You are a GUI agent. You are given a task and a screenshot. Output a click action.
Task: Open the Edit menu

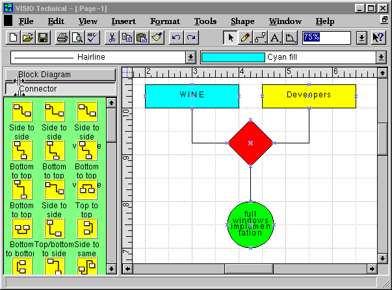(56, 21)
